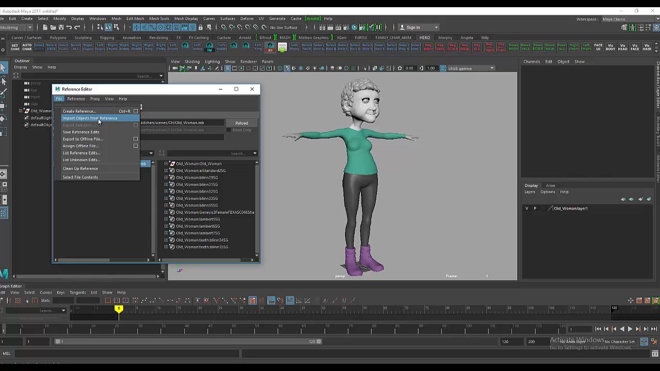Choose Save Reference Edits menu entry
The height and width of the screenshot is (371, 660).
point(81,132)
